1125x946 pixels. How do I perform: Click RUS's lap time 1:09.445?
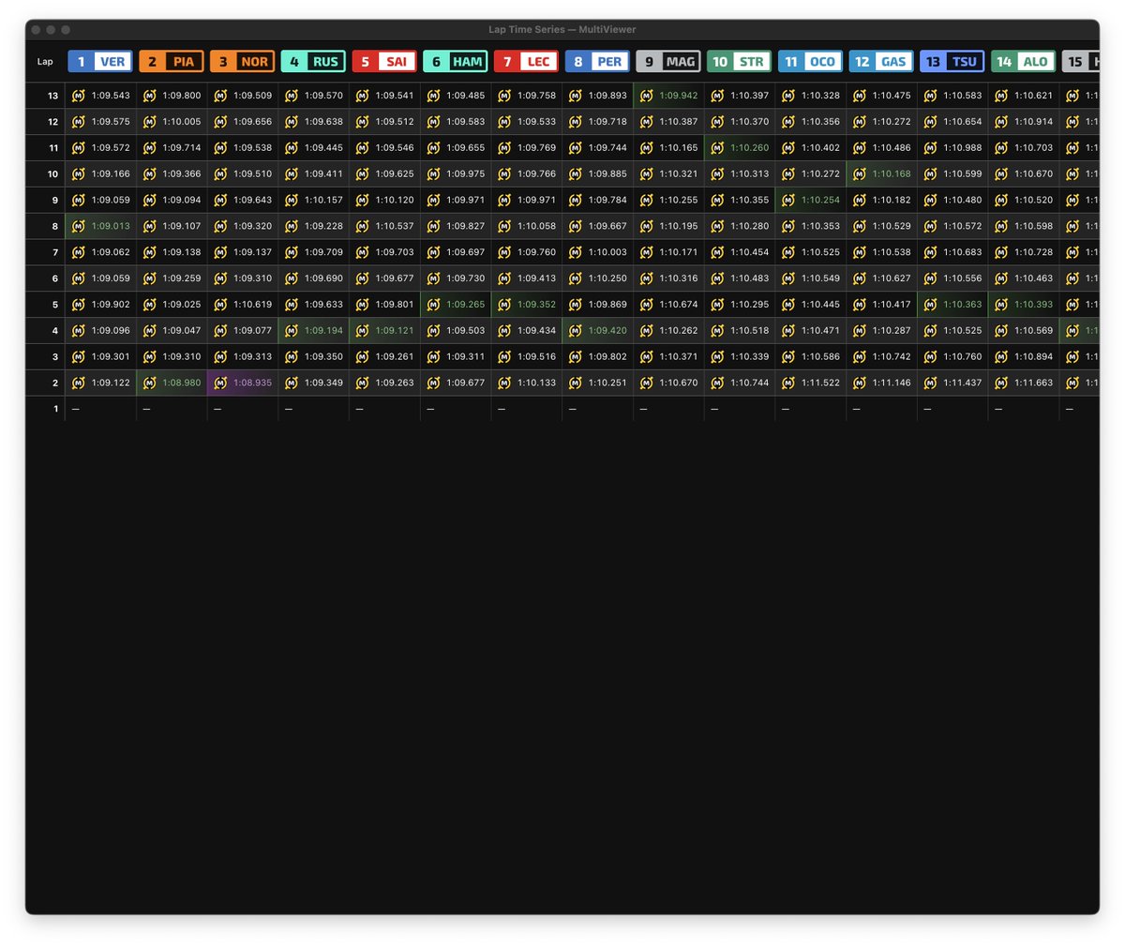[x=323, y=148]
